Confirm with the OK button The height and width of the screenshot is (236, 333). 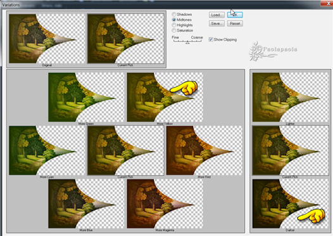click(x=235, y=15)
